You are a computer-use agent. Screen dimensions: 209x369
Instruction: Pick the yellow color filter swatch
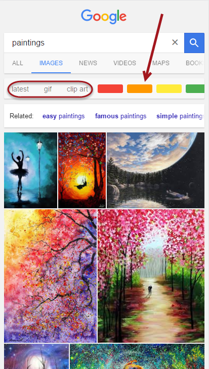(x=169, y=89)
